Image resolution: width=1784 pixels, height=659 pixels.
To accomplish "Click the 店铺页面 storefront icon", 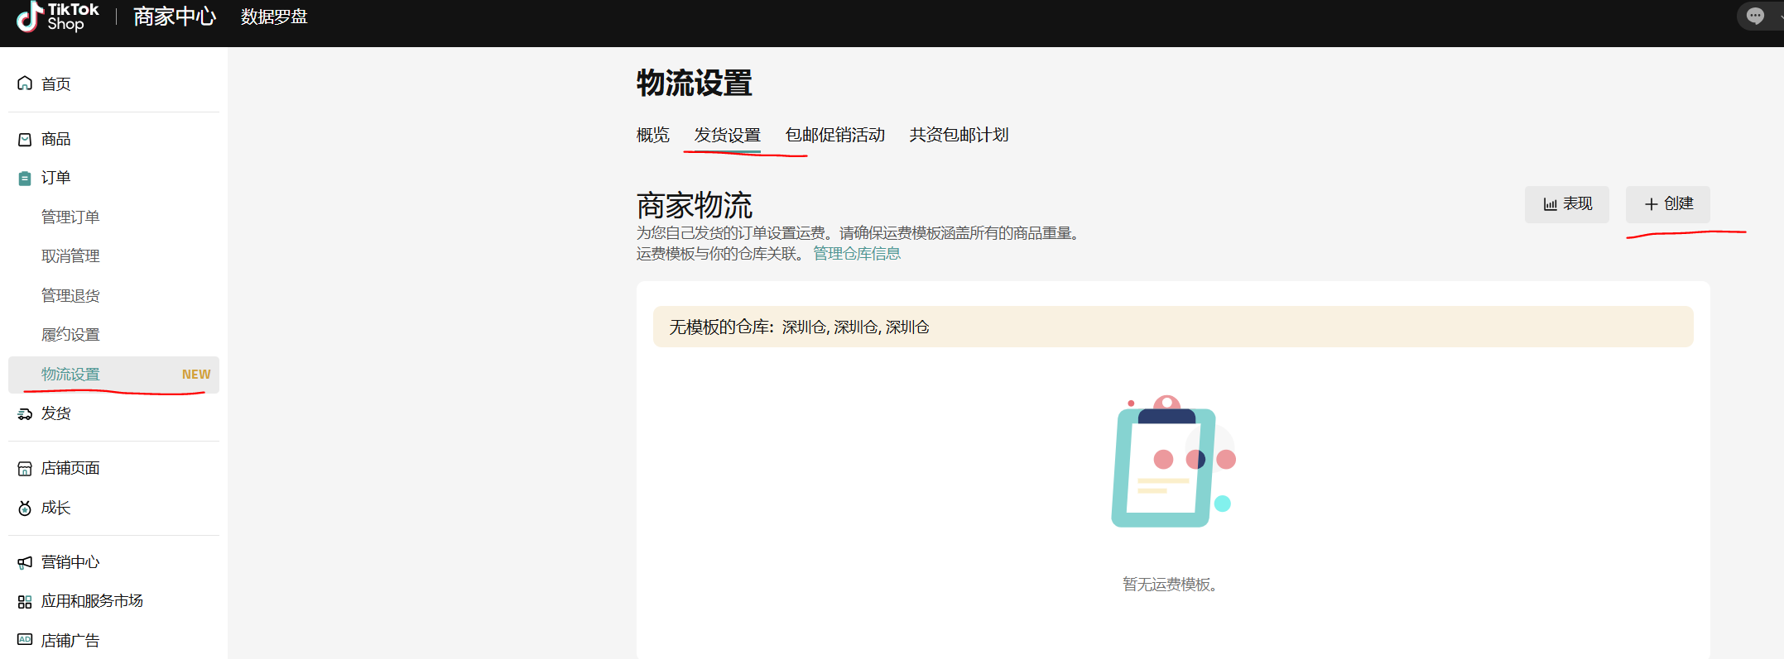I will coord(25,469).
